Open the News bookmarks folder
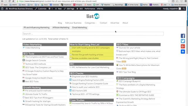The height and width of the screenshot is (106, 188). pos(22,5)
